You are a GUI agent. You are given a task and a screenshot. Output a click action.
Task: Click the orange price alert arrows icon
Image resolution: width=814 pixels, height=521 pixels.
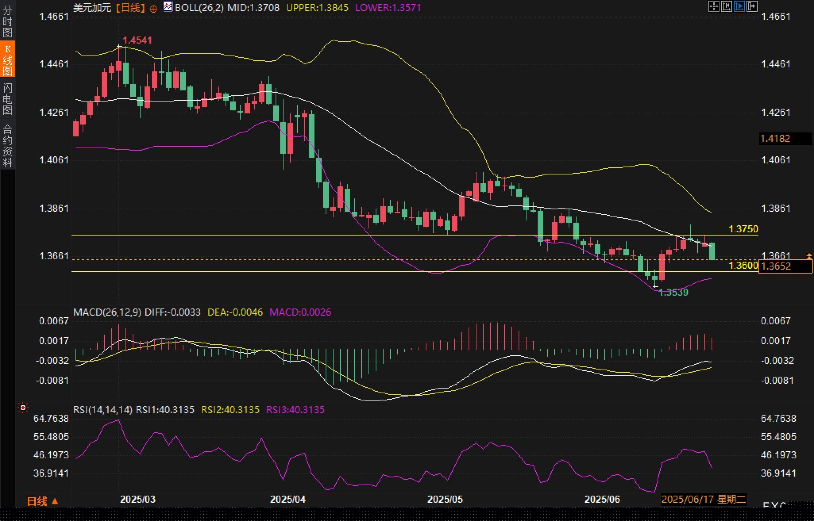(809, 257)
